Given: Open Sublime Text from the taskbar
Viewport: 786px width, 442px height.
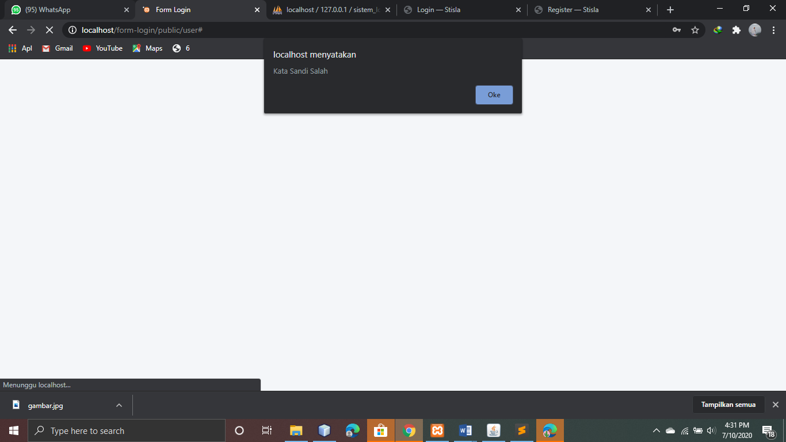Looking at the screenshot, I should coord(522,430).
